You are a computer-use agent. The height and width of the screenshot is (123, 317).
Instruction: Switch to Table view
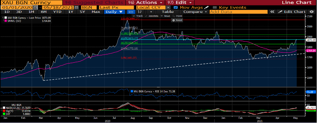[168, 12]
